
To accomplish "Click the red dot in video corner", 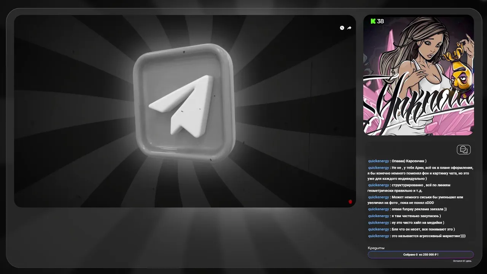I will tap(350, 202).
